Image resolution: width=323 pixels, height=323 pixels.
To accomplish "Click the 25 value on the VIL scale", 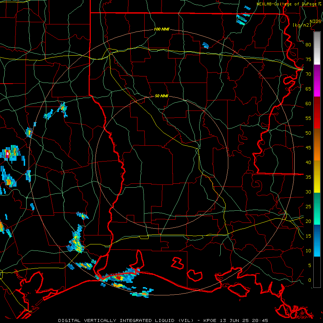I will tap(308, 207).
